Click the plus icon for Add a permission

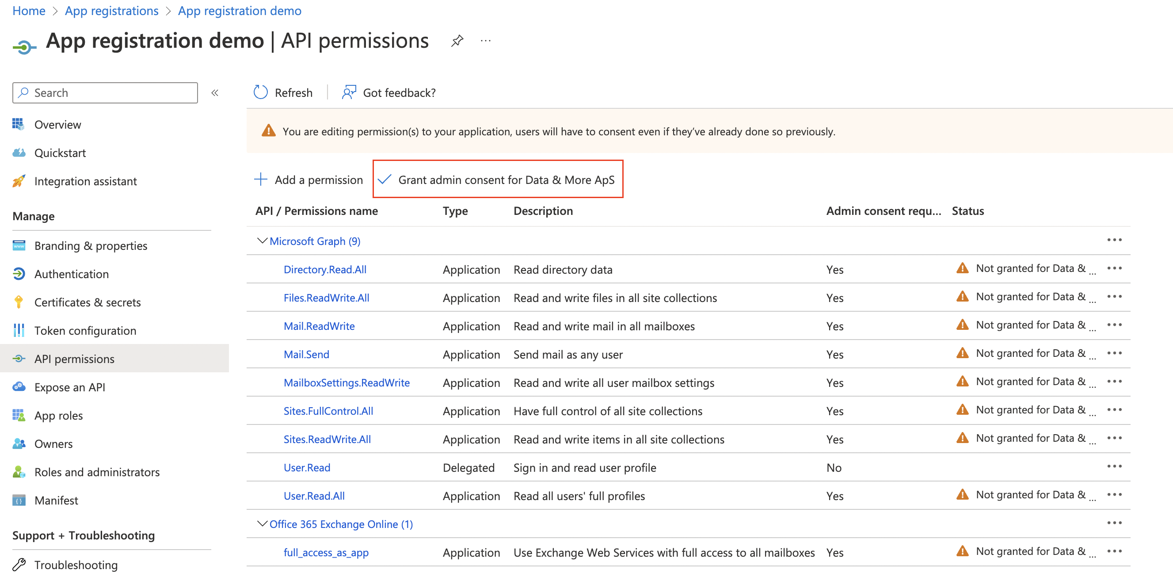coord(260,180)
